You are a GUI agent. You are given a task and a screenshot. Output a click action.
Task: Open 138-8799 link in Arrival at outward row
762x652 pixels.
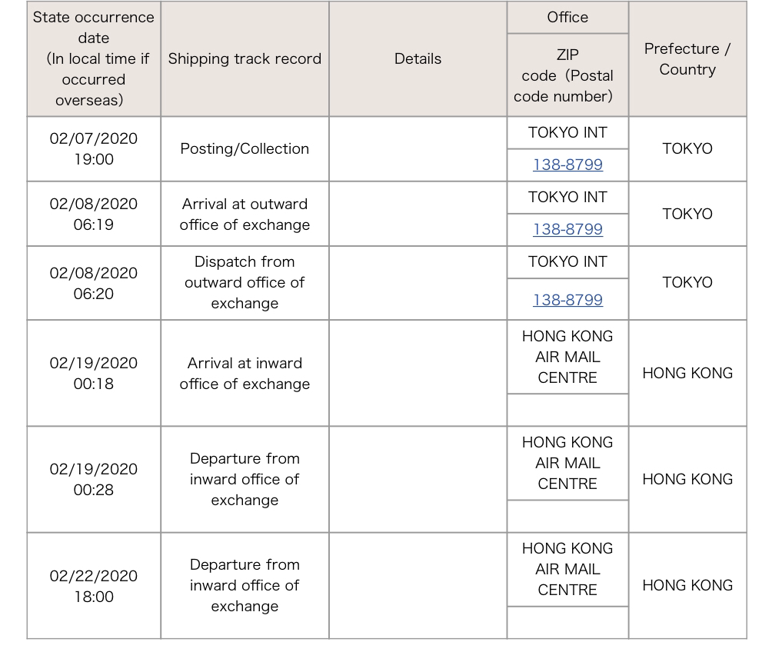tap(567, 229)
